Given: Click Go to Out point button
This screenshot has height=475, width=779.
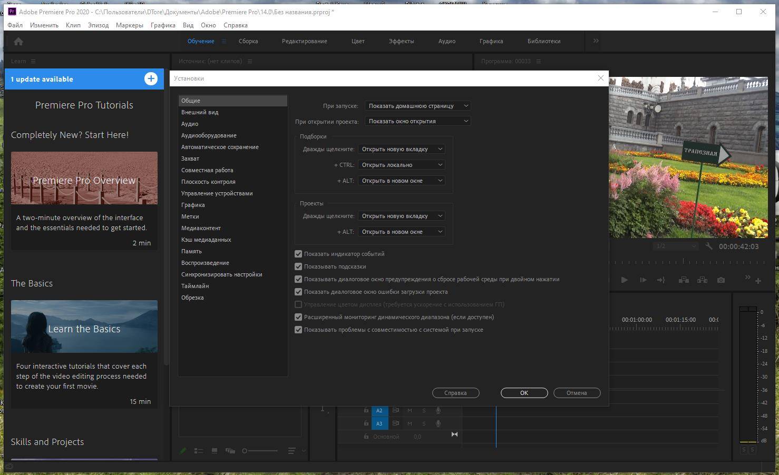Looking at the screenshot, I should point(661,280).
